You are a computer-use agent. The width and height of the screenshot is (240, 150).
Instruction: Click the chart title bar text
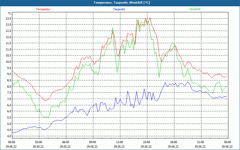[x=120, y=3]
